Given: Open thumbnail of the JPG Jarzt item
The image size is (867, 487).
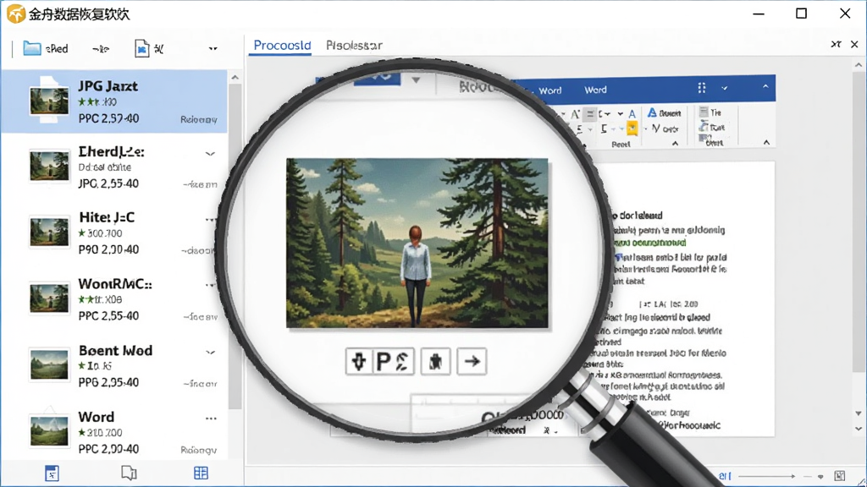Looking at the screenshot, I should (x=49, y=100).
